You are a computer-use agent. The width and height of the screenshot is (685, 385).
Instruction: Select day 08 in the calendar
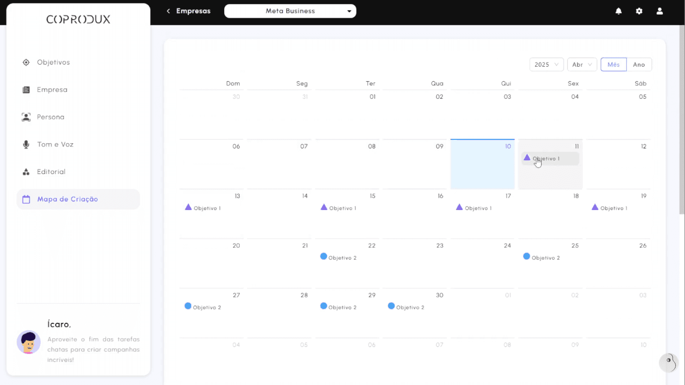[x=347, y=164]
